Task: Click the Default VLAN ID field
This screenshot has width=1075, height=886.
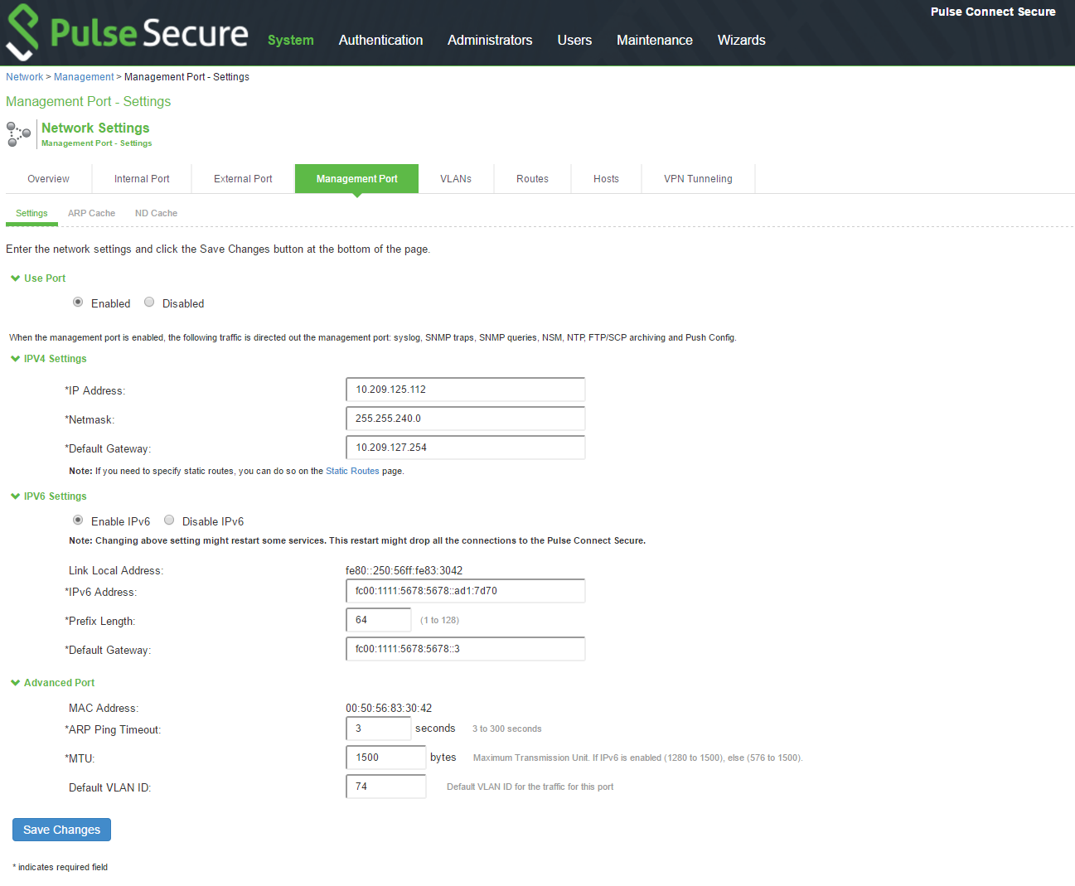Action: coord(385,787)
